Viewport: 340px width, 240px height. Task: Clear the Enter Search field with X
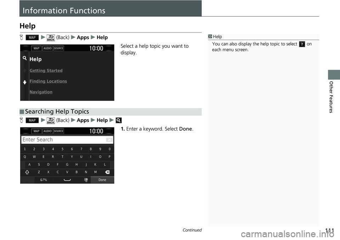point(109,140)
